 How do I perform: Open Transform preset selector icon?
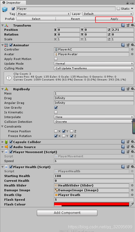pos(128,25)
